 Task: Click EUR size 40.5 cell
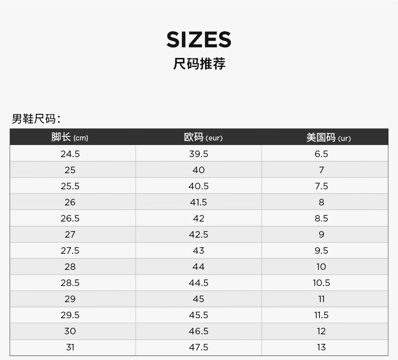click(198, 186)
